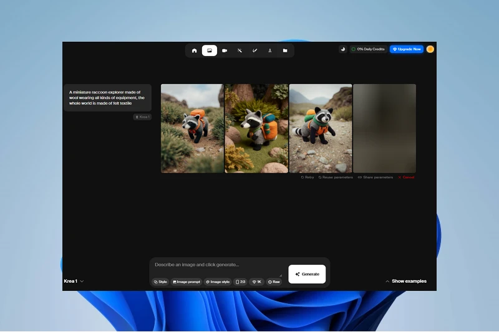This screenshot has height=332, width=499.
Task: Click Reuse parameters link
Action: click(336, 178)
